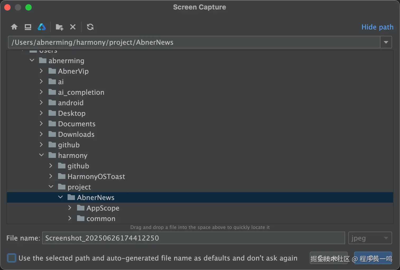
Task: Select the Downloads folder icon
Action: pos(52,134)
